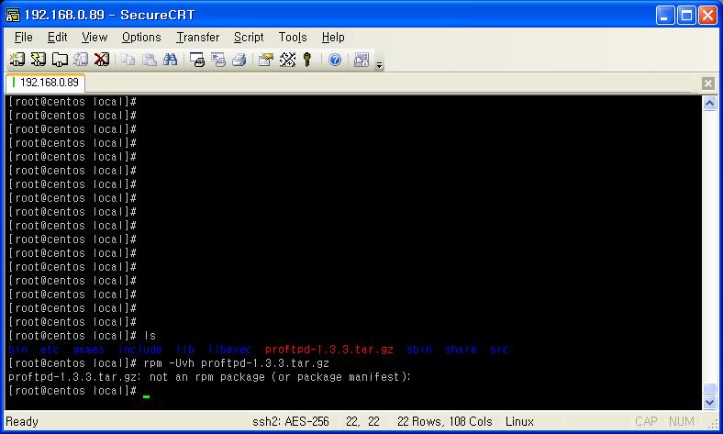Screen dimensions: 723x434
Task: Click the green terminal cursor
Action: coord(146,396)
